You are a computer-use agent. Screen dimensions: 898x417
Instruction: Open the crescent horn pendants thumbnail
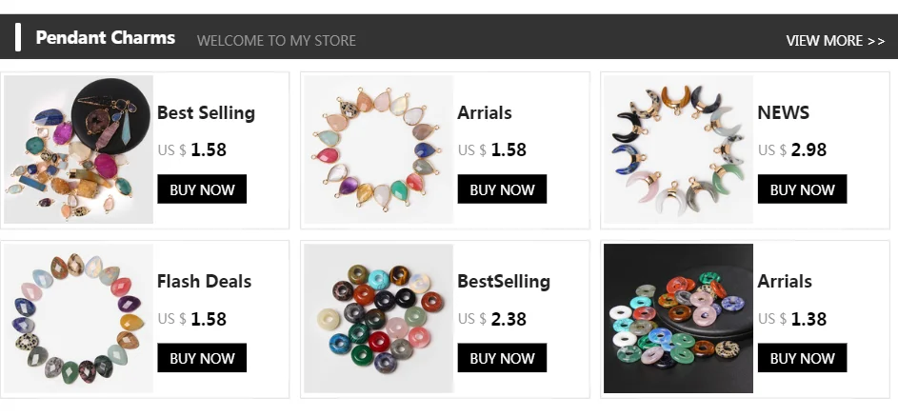678,149
